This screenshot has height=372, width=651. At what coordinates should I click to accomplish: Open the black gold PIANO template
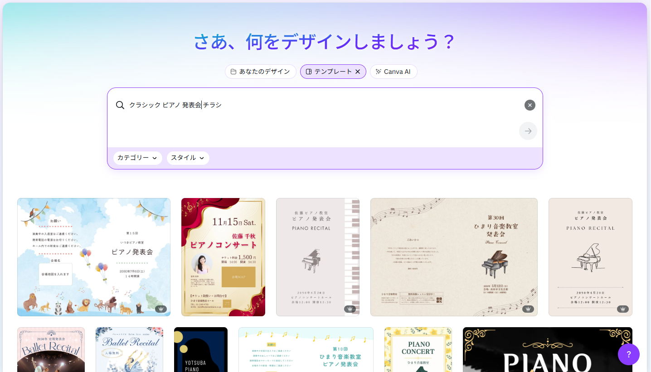(547, 349)
